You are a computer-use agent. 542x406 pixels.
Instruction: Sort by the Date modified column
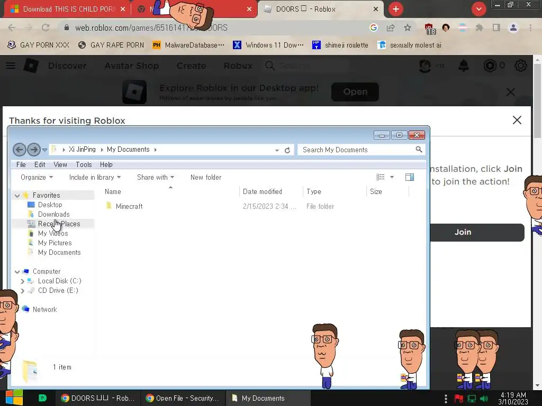(x=263, y=191)
